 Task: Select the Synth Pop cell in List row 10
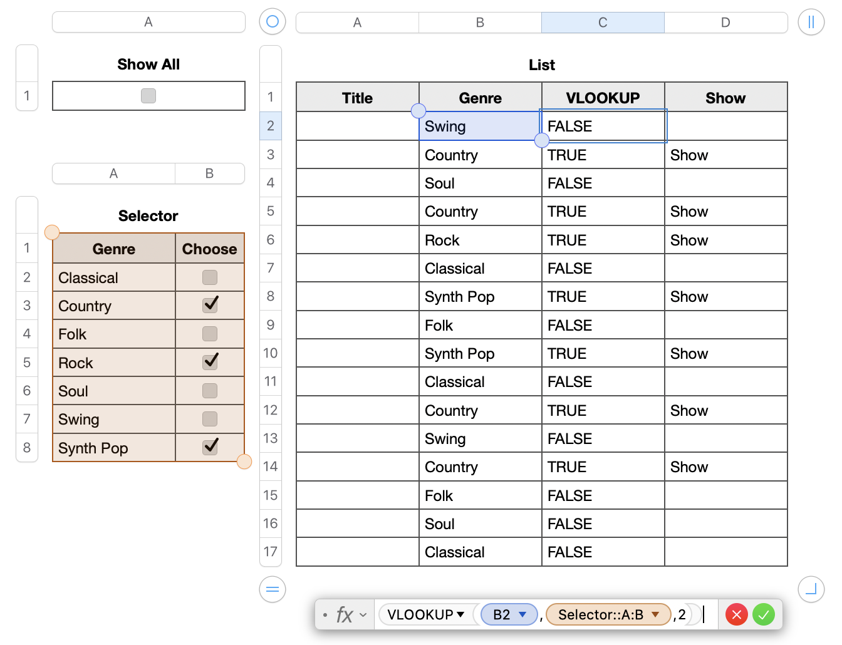point(480,353)
